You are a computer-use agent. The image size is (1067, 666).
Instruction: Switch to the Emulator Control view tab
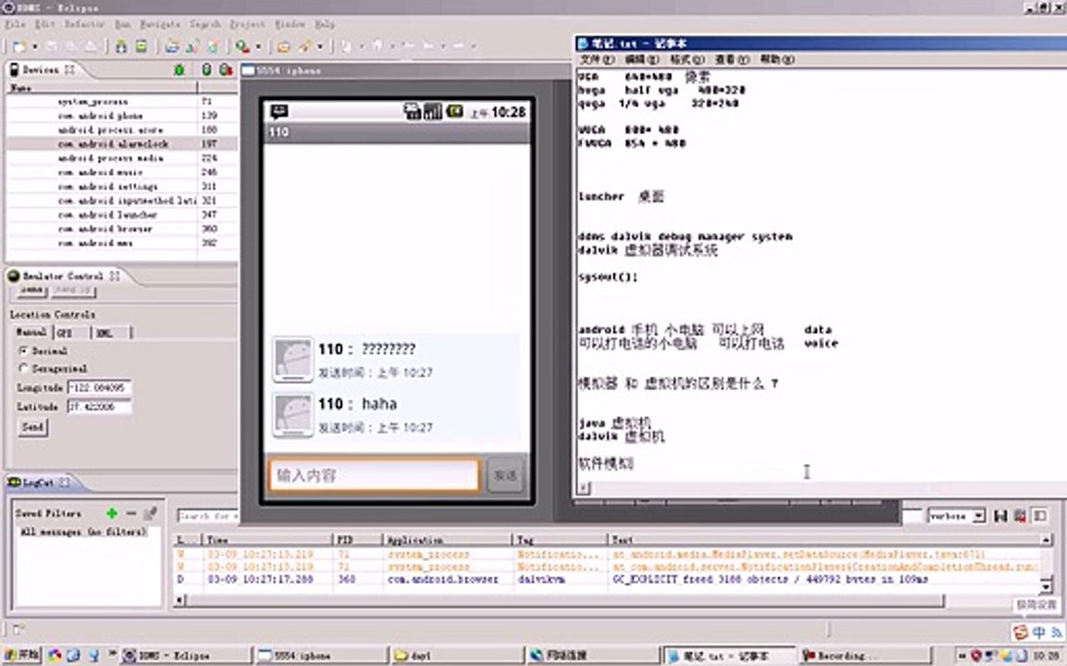(63, 276)
